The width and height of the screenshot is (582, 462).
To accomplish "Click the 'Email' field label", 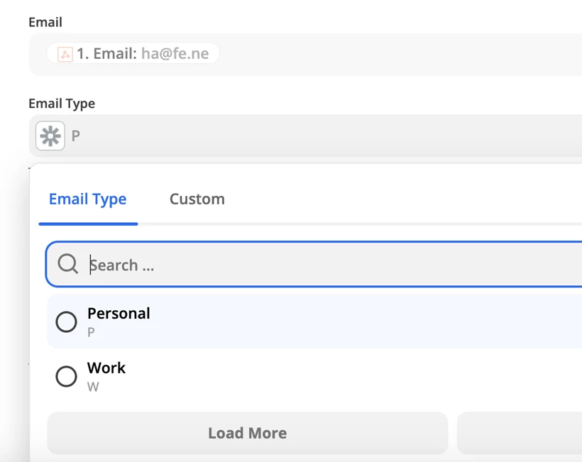I will pos(45,22).
